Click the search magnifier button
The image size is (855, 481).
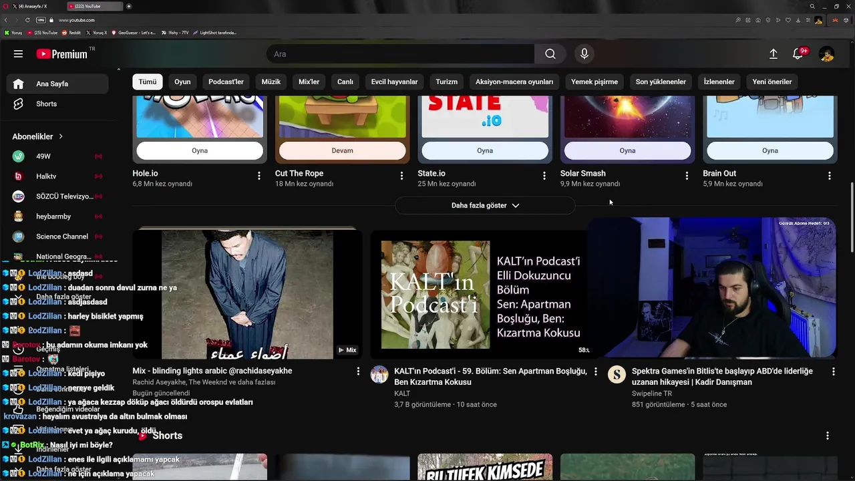[550, 54]
